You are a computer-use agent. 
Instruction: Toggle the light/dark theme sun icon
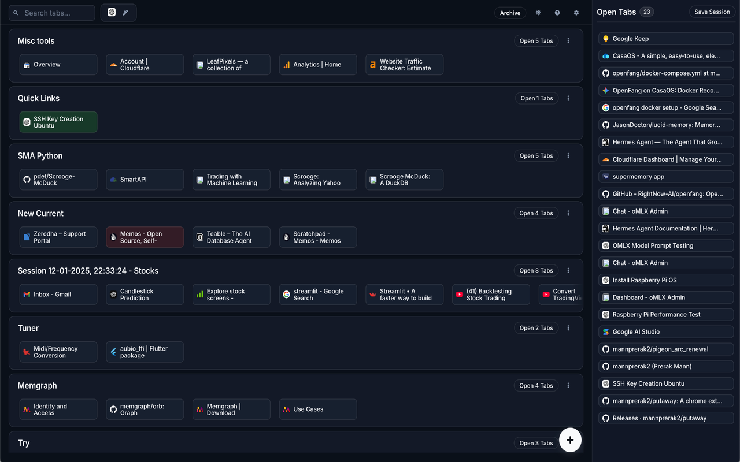click(538, 13)
